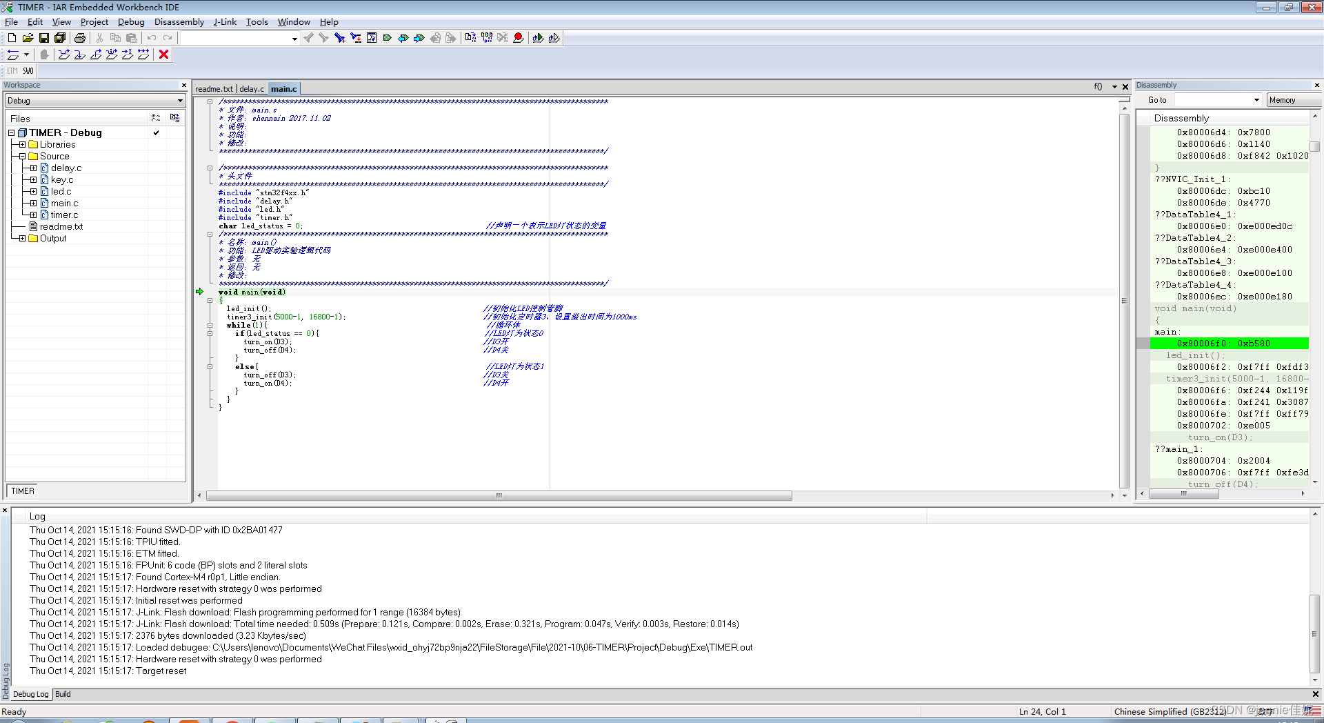The image size is (1324, 723).
Task: Click the Make build icon
Action: 487,38
